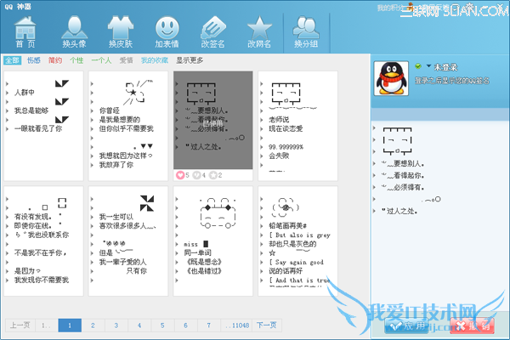Click the 下一页 next page button
This screenshot has height=340, width=510.
(x=267, y=325)
